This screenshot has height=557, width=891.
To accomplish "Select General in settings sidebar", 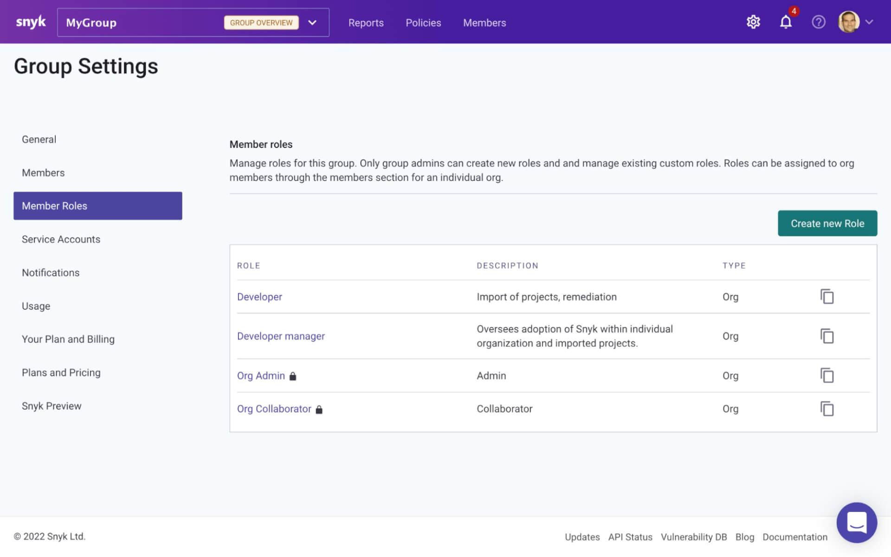I will [98, 139].
